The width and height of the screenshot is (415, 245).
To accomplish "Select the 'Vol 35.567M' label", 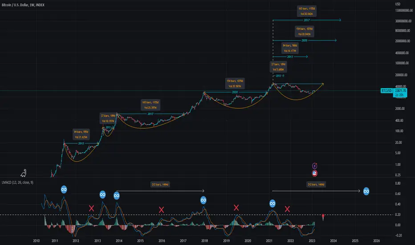I will 235,86.
